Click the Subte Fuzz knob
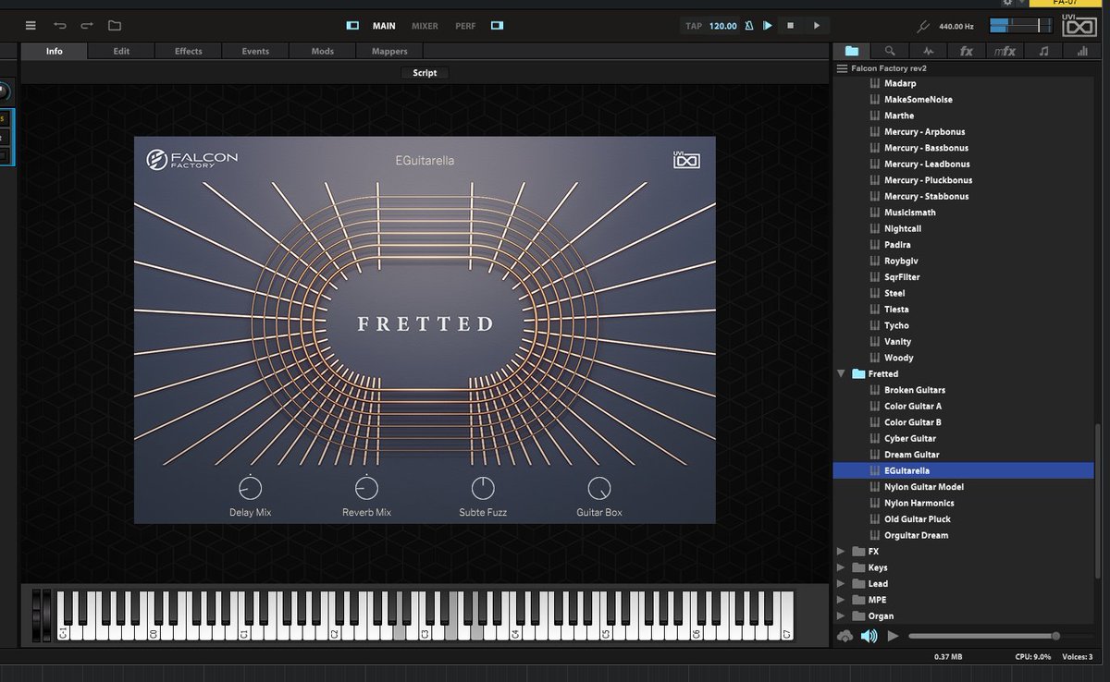 (483, 488)
